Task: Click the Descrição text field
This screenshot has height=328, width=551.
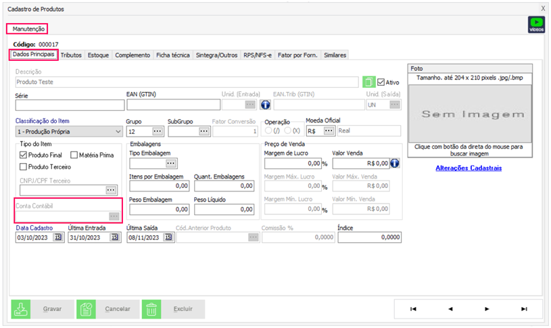Action: pos(186,82)
